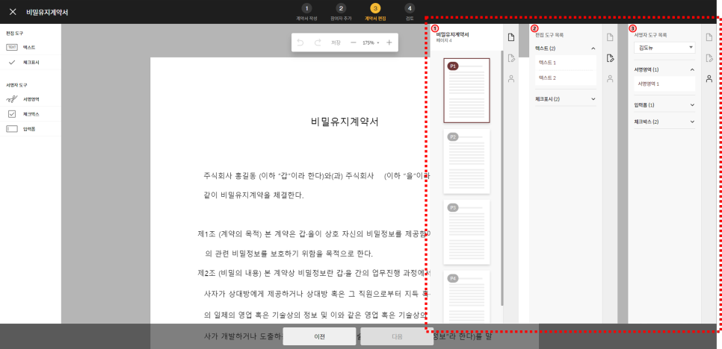Screen dimensions: 722x349
Task: Click the redo arrow in toolbar
Action: coord(318,43)
